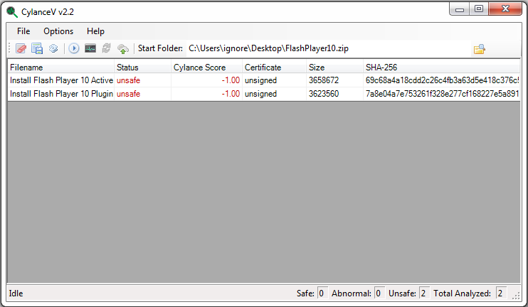Click the toolbar drag grip handle
Screen dimensions: 528x307
click(x=9, y=48)
